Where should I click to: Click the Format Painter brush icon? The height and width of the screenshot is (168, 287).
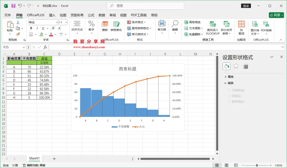pyautogui.click(x=18, y=34)
